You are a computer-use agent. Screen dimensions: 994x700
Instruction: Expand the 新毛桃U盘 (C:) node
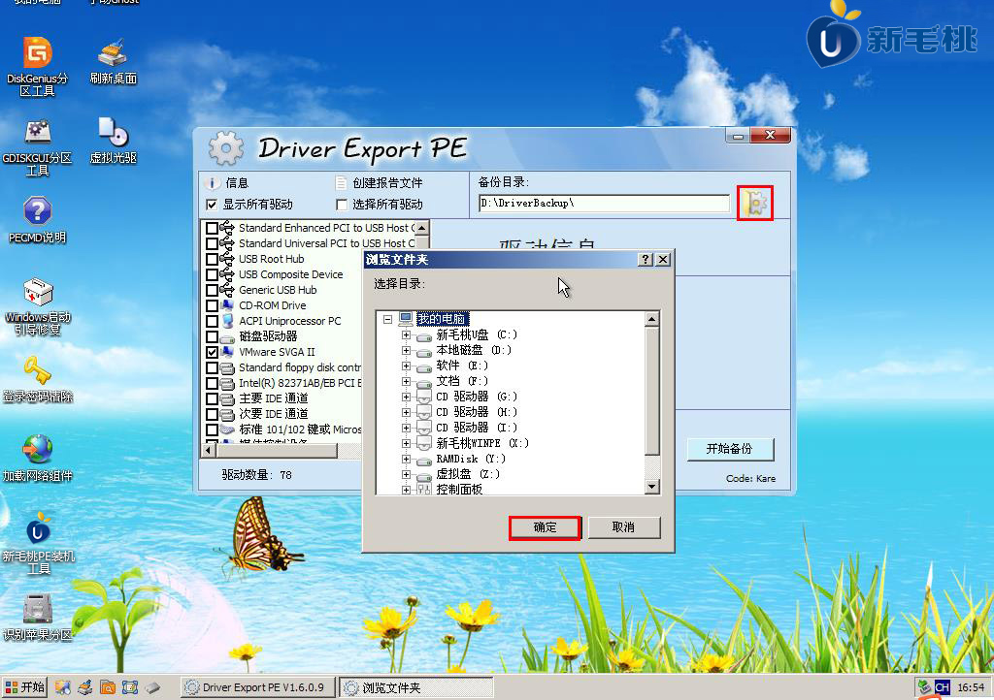tap(406, 334)
